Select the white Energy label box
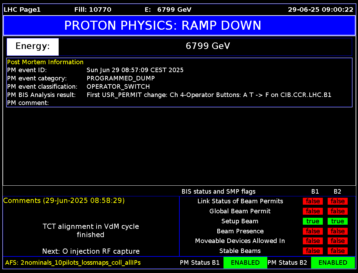This screenshot has height=273, width=358. 33,47
